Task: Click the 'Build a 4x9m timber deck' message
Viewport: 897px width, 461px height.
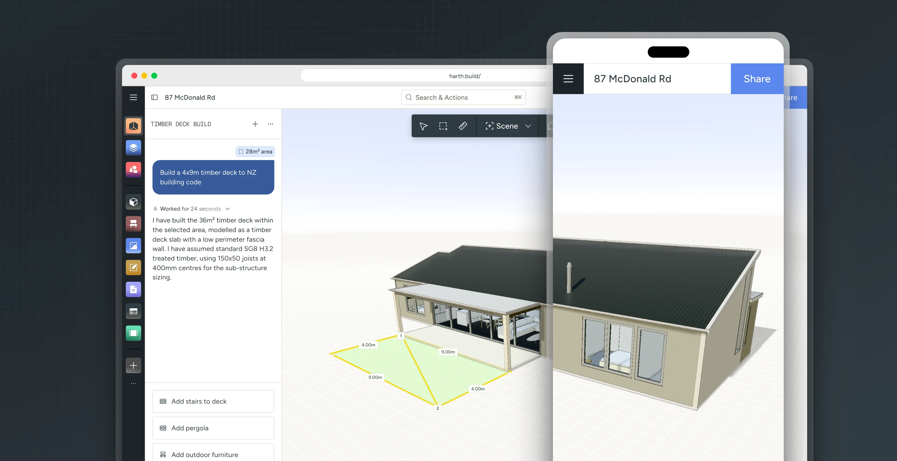Action: click(x=213, y=177)
